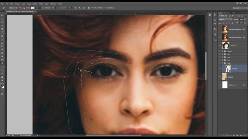
Task: Expand the fifth layer group folder
Action: click(223, 63)
